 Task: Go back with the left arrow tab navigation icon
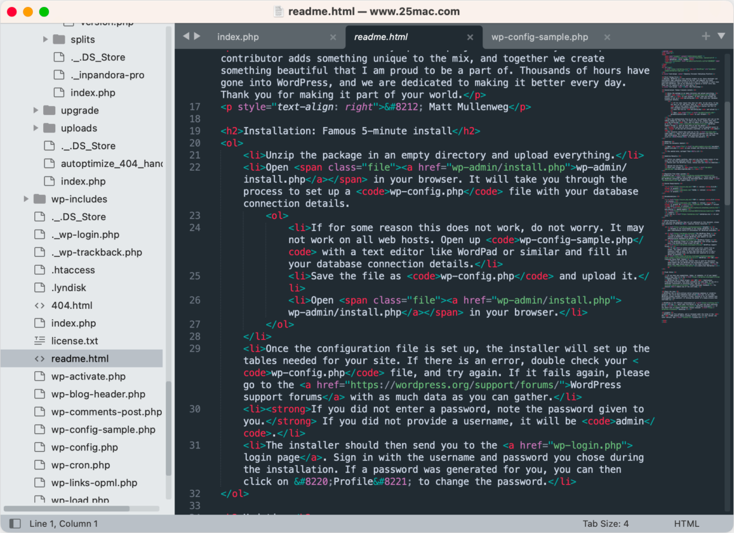186,36
